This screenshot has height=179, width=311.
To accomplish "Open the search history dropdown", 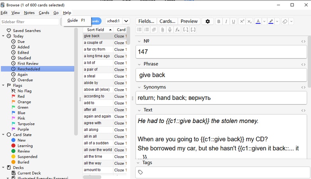I will click(x=126, y=21).
